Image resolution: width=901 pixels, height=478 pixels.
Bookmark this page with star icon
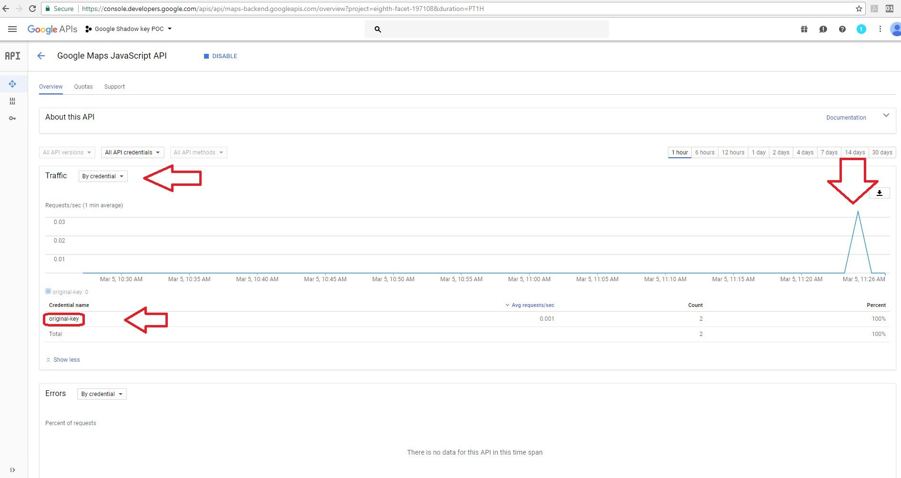pos(859,9)
